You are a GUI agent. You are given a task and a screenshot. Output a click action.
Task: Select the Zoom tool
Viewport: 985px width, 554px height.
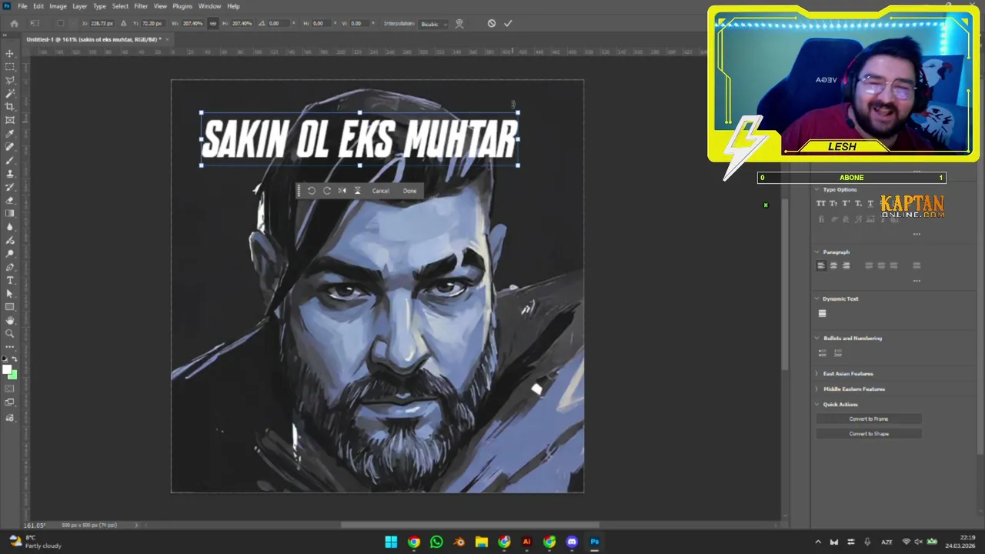point(10,334)
